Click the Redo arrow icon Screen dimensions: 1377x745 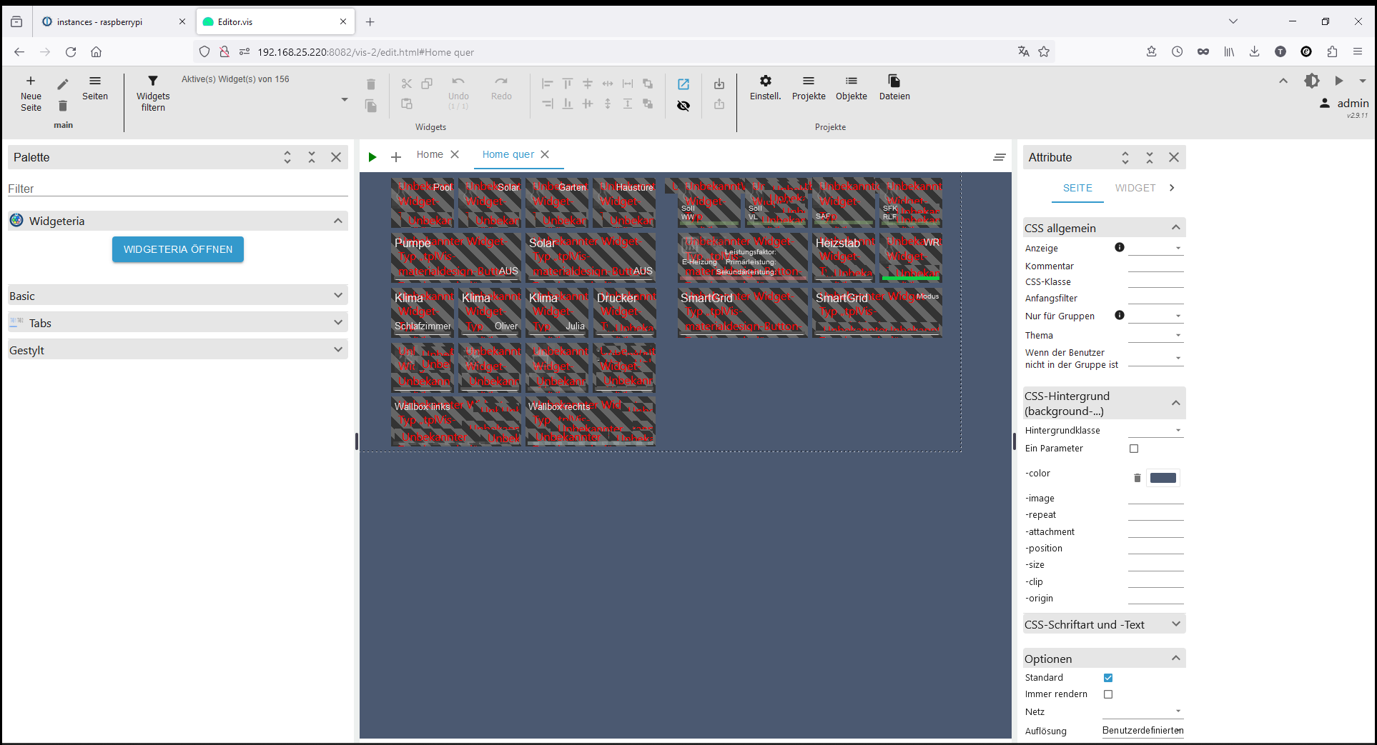[501, 81]
